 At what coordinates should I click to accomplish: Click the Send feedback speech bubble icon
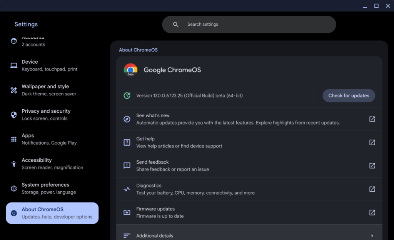coord(127,166)
